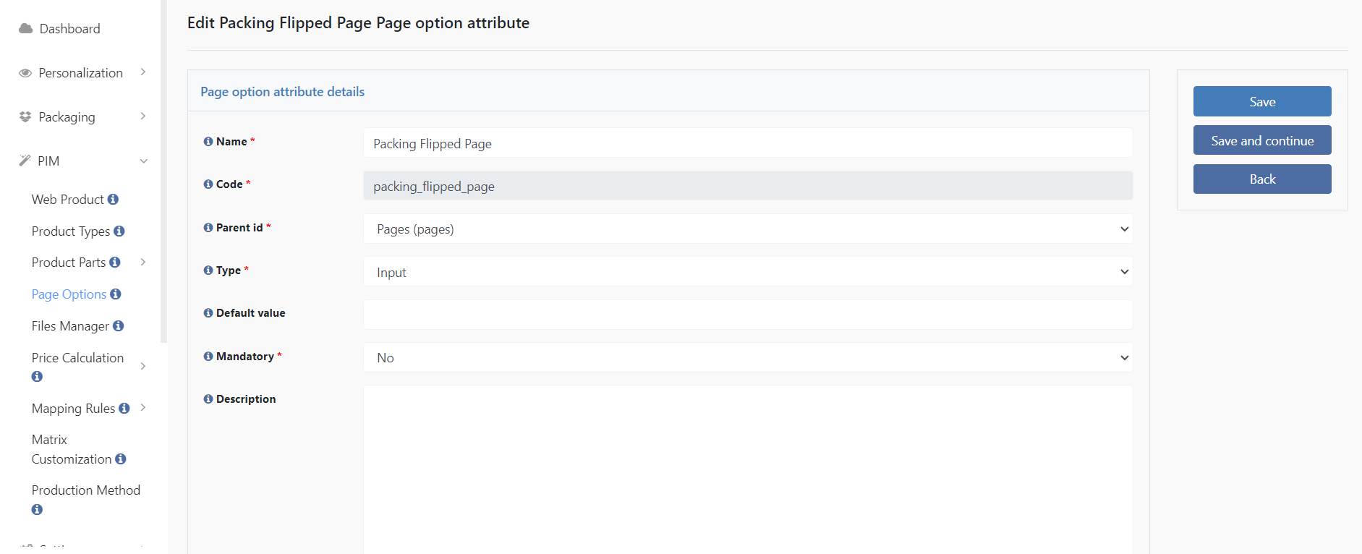Open the Parent id dropdown
This screenshot has width=1362, height=554.
[748, 229]
